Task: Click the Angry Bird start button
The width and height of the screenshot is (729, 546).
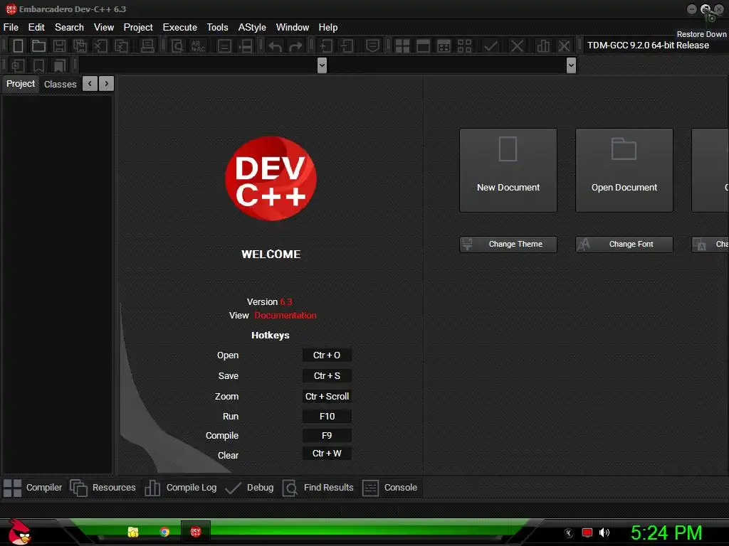Action: [19, 532]
